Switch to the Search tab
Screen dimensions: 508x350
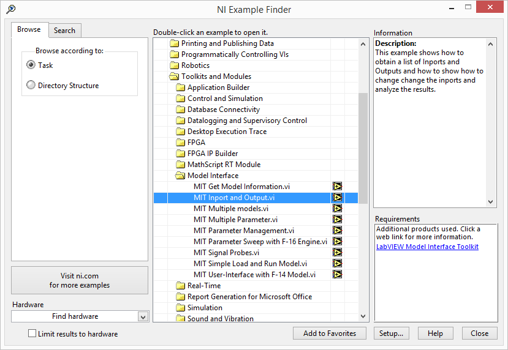(64, 31)
